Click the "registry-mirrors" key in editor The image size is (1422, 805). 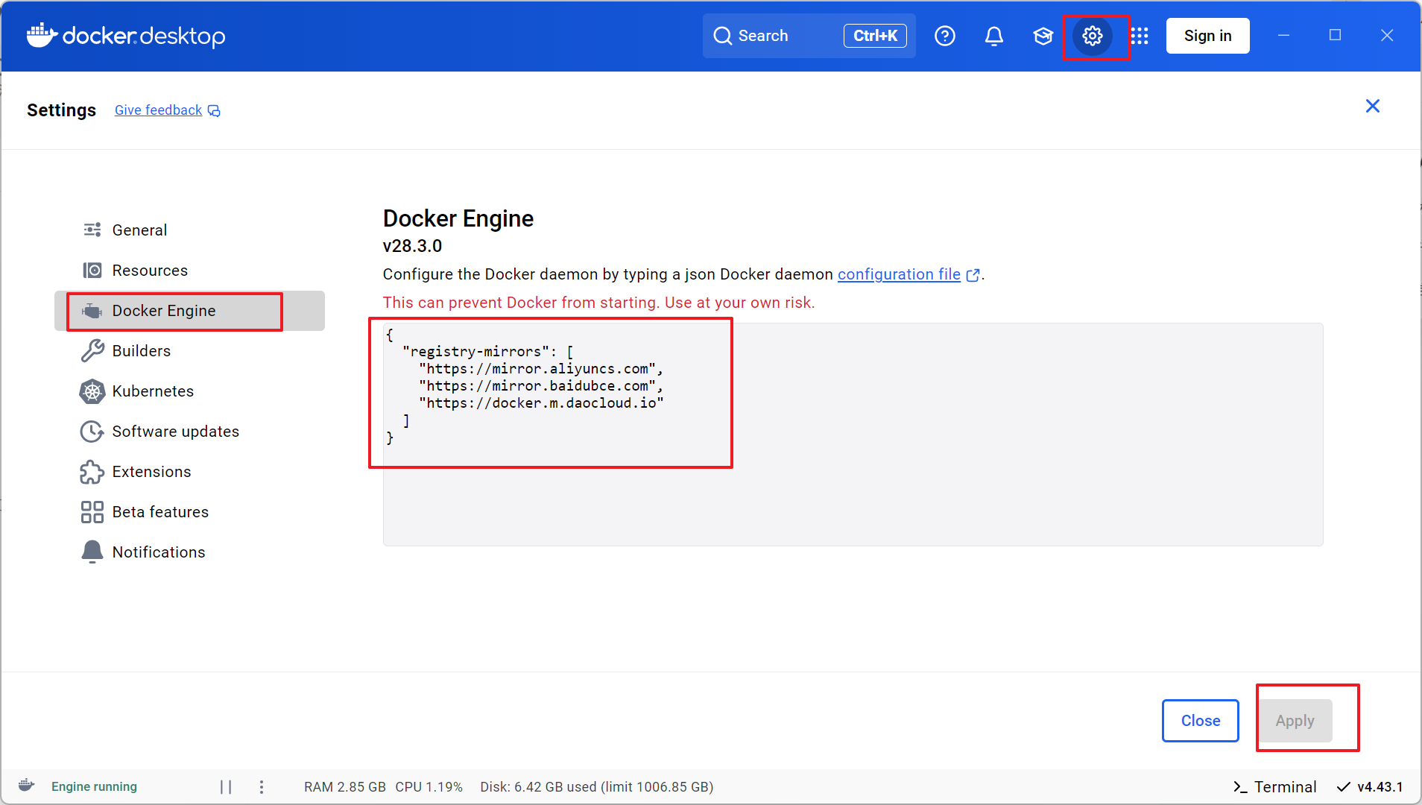click(x=475, y=352)
